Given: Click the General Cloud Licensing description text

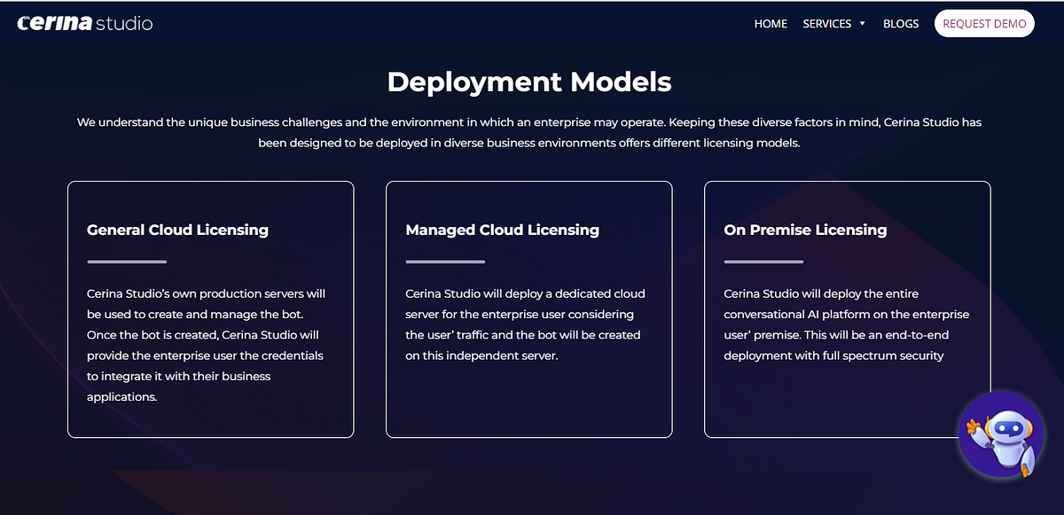Looking at the screenshot, I should point(207,345).
